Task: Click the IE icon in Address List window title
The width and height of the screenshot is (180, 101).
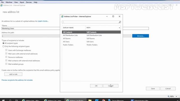Action: (x=1, y=5)
